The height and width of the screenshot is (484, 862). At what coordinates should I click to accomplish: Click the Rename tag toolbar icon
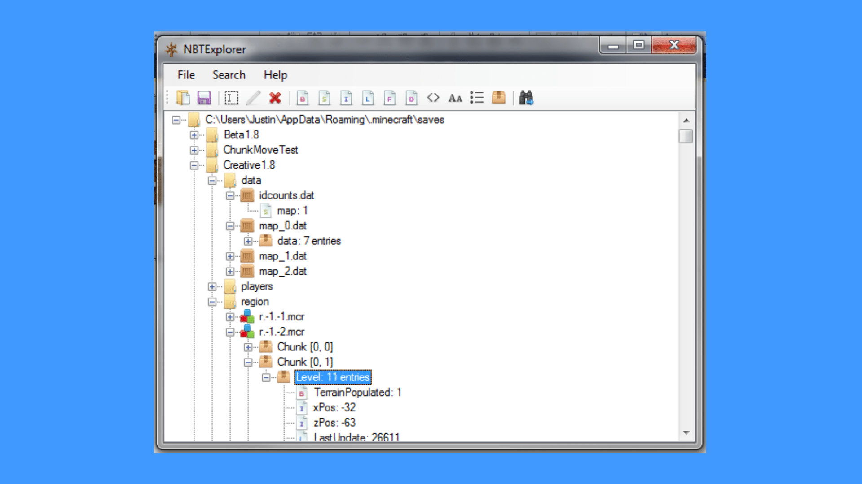232,98
